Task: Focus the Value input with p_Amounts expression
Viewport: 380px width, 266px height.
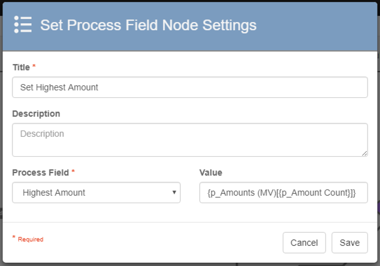Action: (x=283, y=193)
